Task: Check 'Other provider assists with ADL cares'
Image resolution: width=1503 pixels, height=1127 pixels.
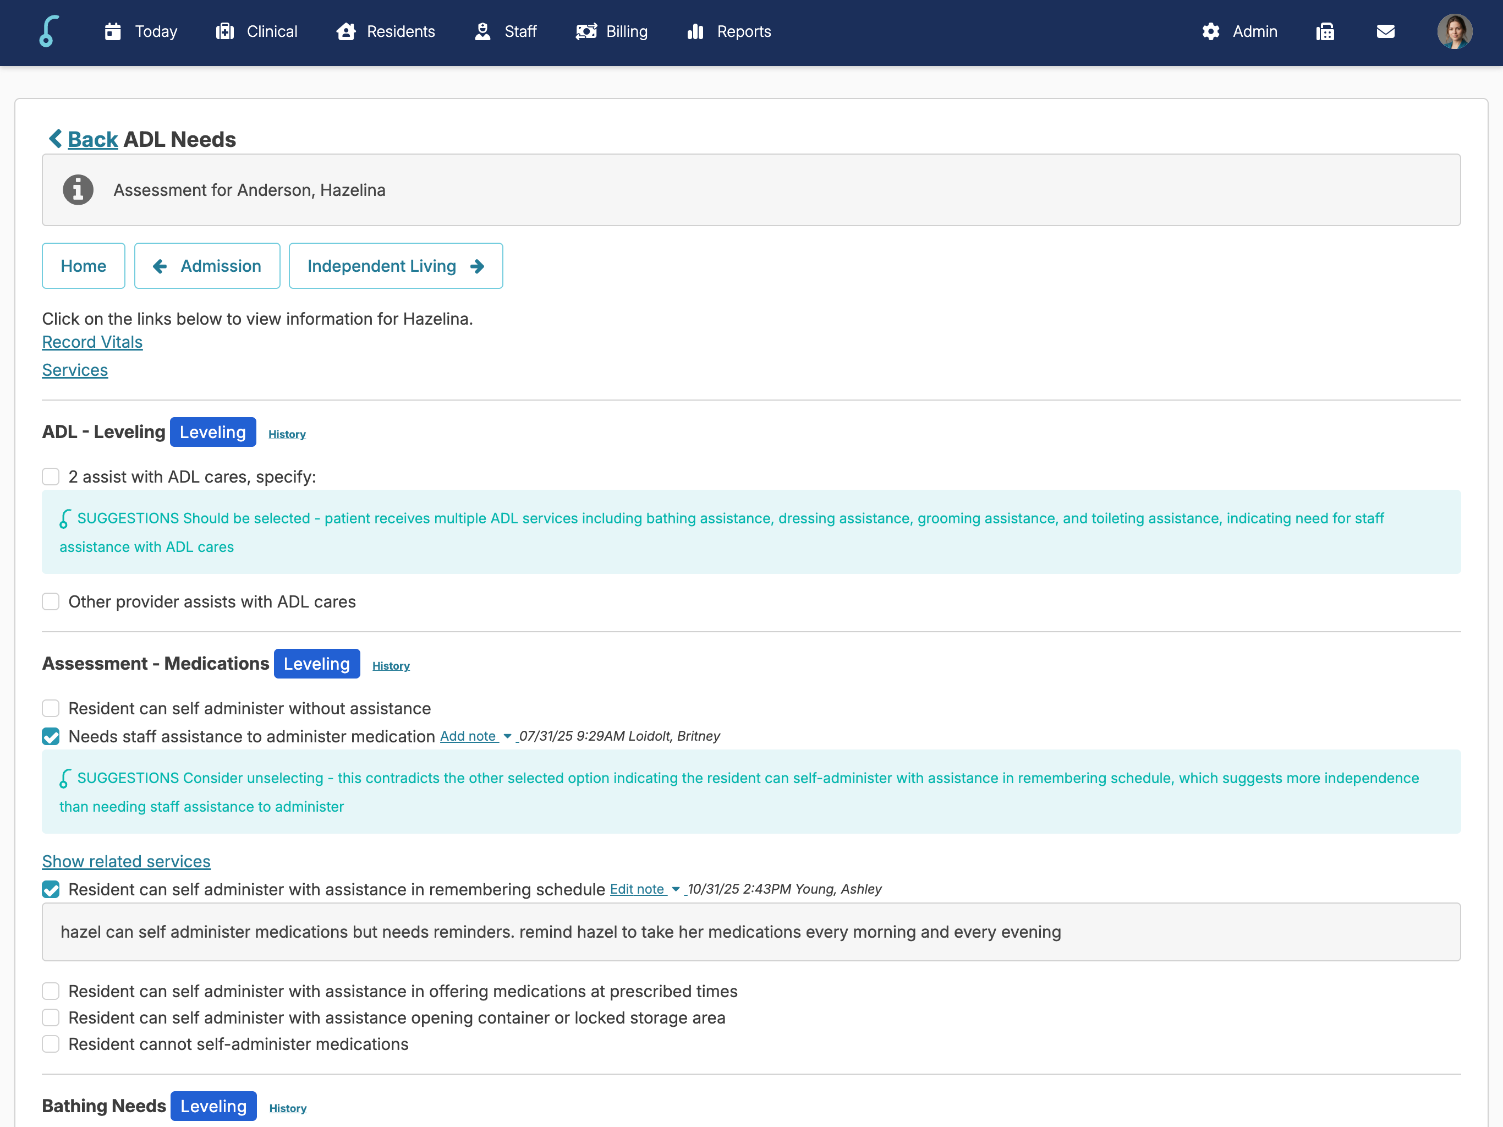Action: pos(51,601)
